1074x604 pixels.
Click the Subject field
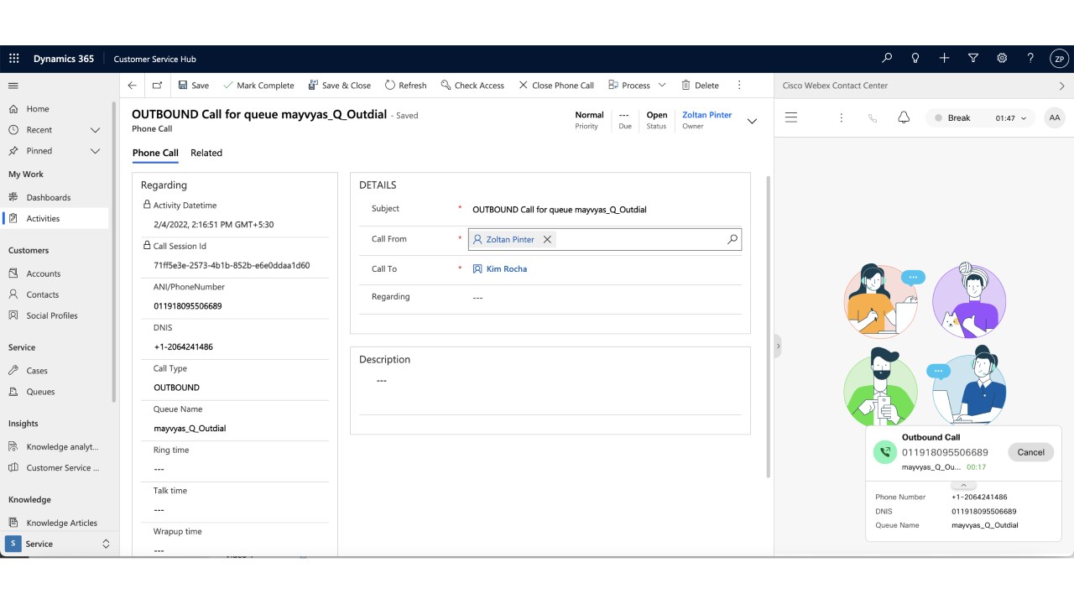[605, 210]
